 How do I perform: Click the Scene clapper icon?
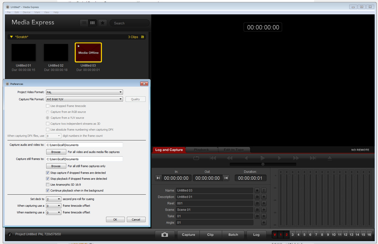tap(257, 210)
